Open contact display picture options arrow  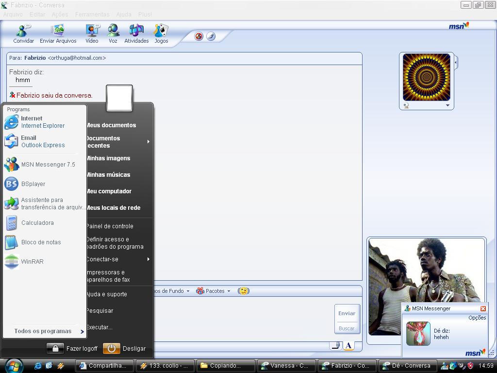coord(447,105)
